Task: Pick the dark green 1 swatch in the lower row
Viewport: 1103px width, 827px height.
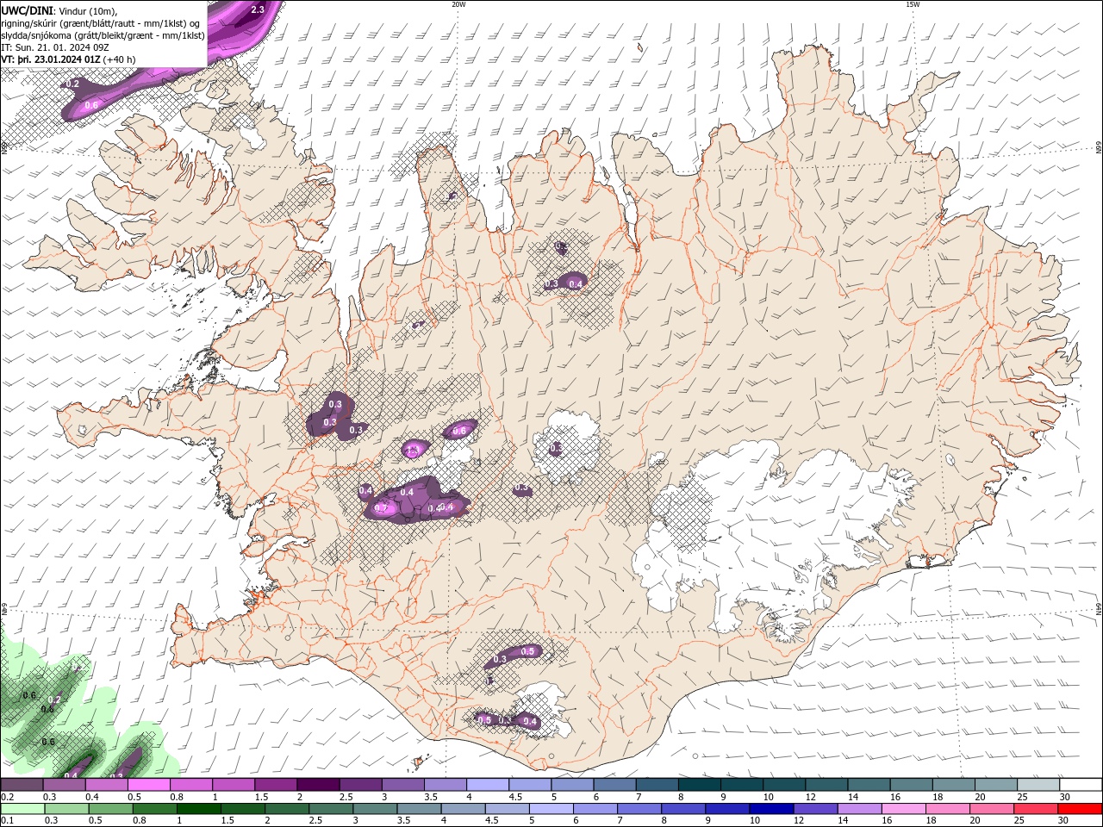Action: tap(198, 809)
